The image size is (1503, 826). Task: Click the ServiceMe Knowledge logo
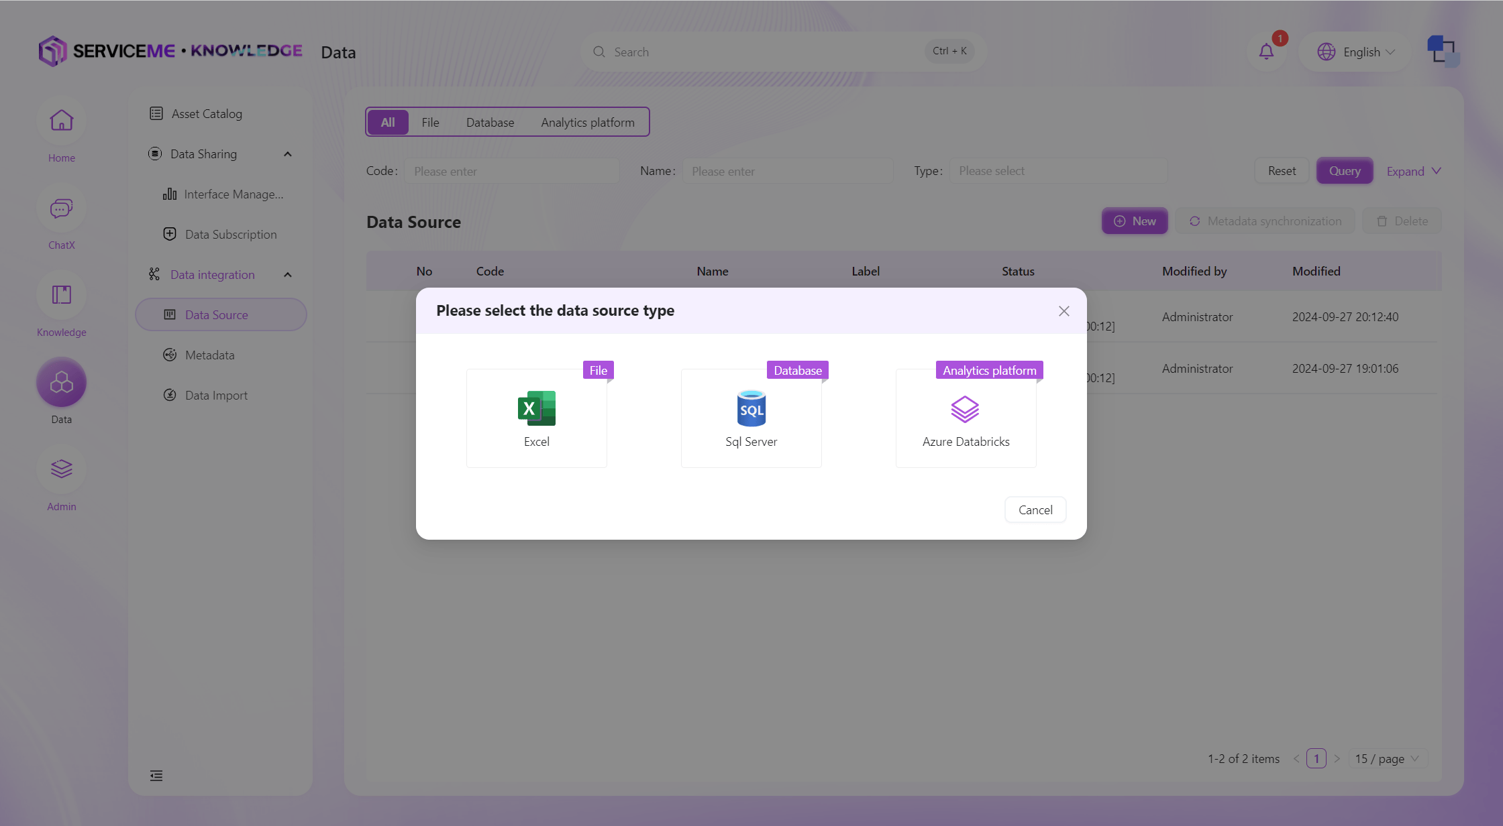(170, 51)
